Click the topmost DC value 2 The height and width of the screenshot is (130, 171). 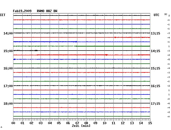169,16
